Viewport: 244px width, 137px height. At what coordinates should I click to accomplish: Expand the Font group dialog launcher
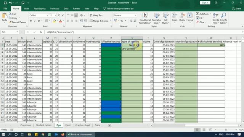point(64,26)
